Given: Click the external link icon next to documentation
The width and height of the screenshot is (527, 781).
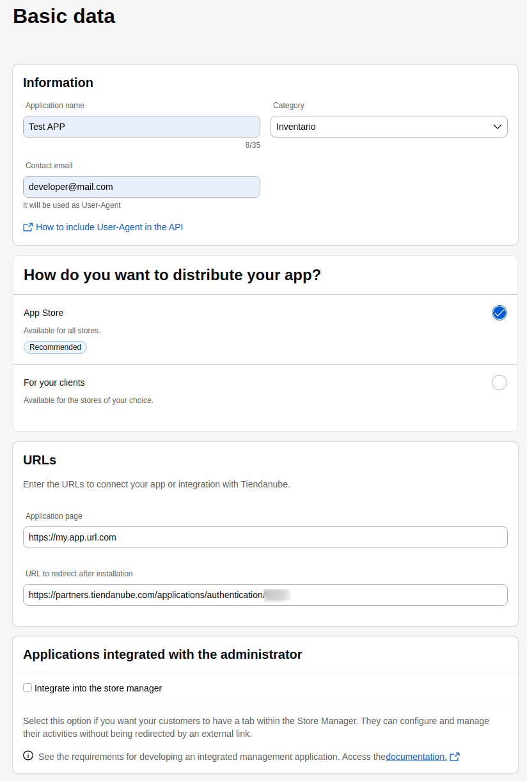Looking at the screenshot, I should coord(455,756).
